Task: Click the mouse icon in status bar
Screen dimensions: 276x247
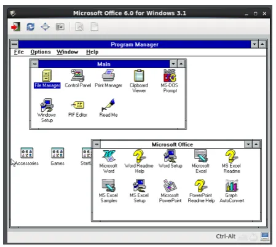Action: tap(253, 237)
